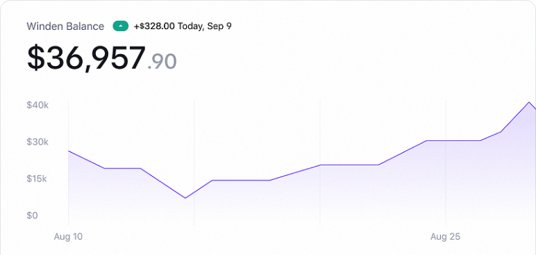The height and width of the screenshot is (255, 536).
Task: Click the Aug 10 date label
Action: 68,236
